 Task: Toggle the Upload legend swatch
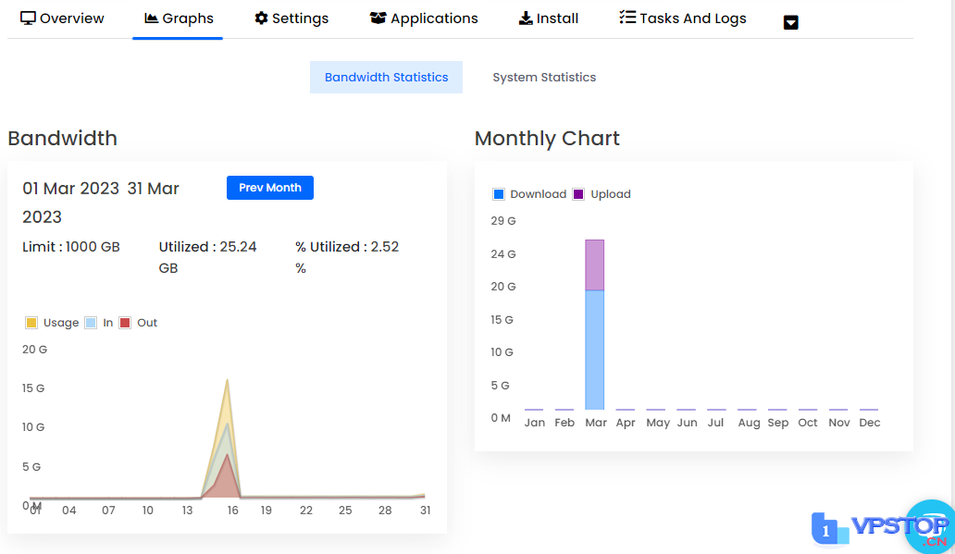click(x=578, y=194)
